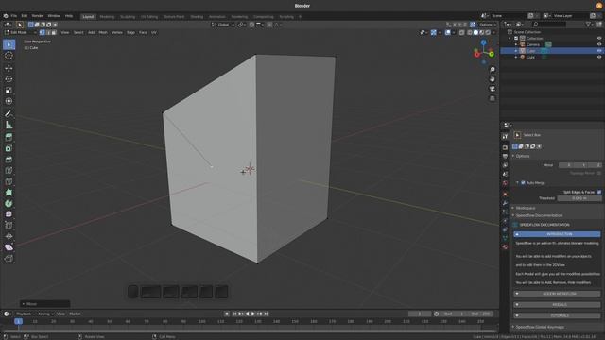Hide the Cube object in outliner
Viewport: 605px width, 340px height.
click(599, 51)
